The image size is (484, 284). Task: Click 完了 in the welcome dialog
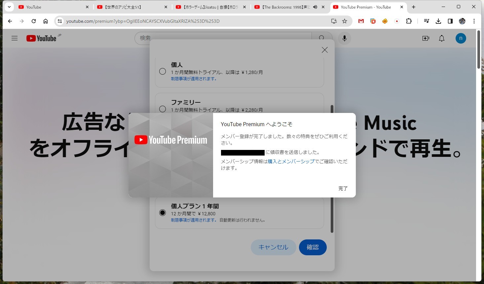pos(343,189)
